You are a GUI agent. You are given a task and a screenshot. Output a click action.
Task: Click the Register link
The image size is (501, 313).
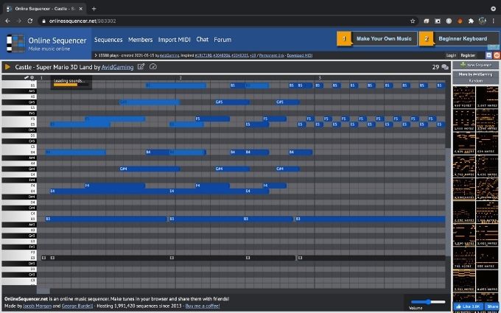pos(468,55)
